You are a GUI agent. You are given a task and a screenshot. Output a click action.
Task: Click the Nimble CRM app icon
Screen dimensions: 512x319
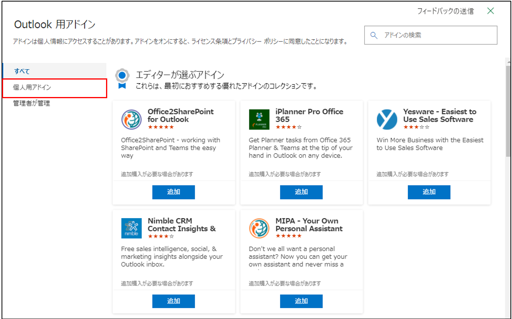point(131,228)
